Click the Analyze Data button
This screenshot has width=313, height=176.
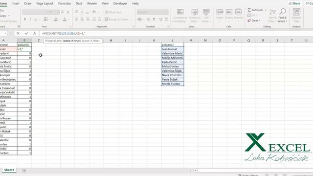click(296, 16)
